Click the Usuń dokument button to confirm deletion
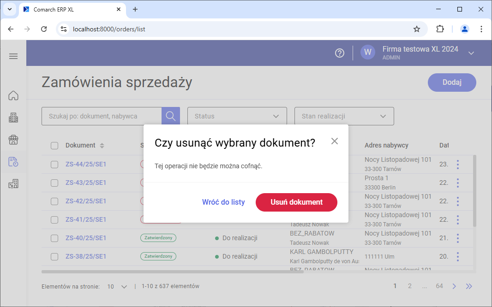Image resolution: width=492 pixels, height=307 pixels. tap(296, 202)
